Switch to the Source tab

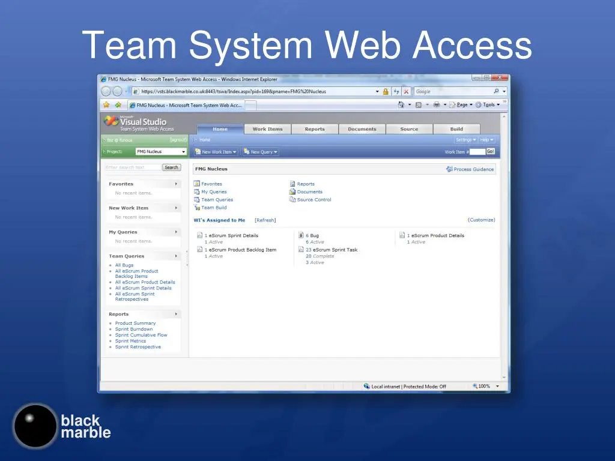pyautogui.click(x=409, y=129)
